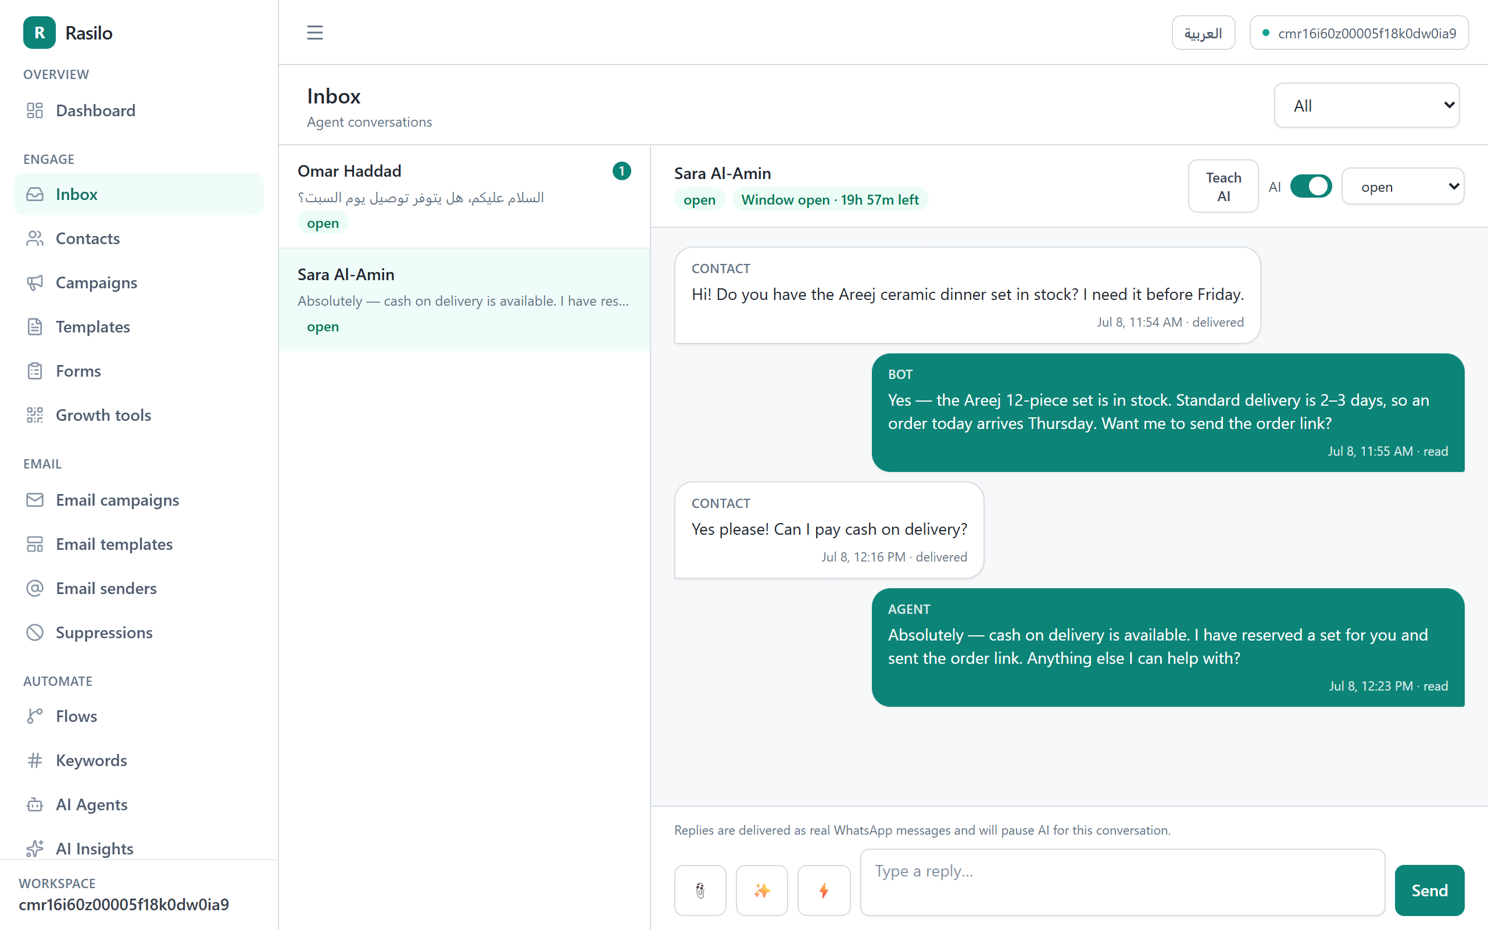This screenshot has width=1488, height=930.
Task: Open the Flows menu item
Action: 139,716
